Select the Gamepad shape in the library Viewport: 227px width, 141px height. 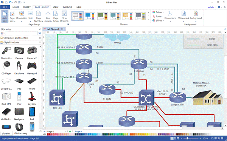[32, 68]
